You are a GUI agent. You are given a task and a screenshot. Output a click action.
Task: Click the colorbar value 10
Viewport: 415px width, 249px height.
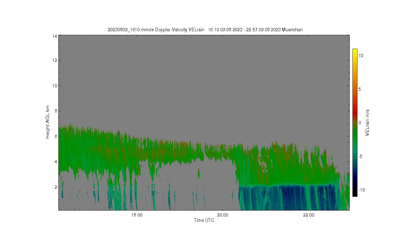(x=361, y=56)
